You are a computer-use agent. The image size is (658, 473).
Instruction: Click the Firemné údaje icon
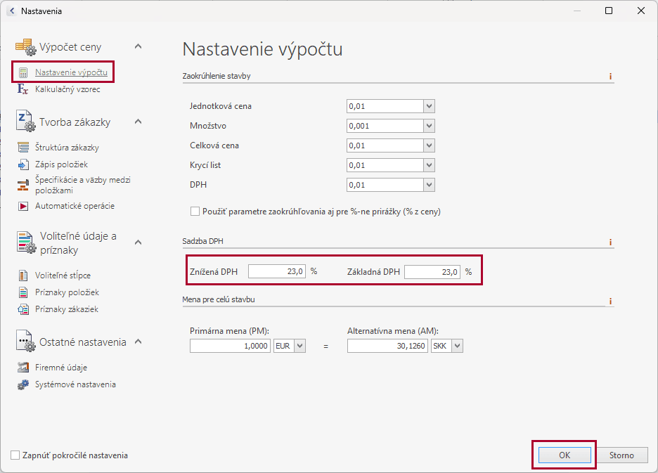[x=22, y=368]
